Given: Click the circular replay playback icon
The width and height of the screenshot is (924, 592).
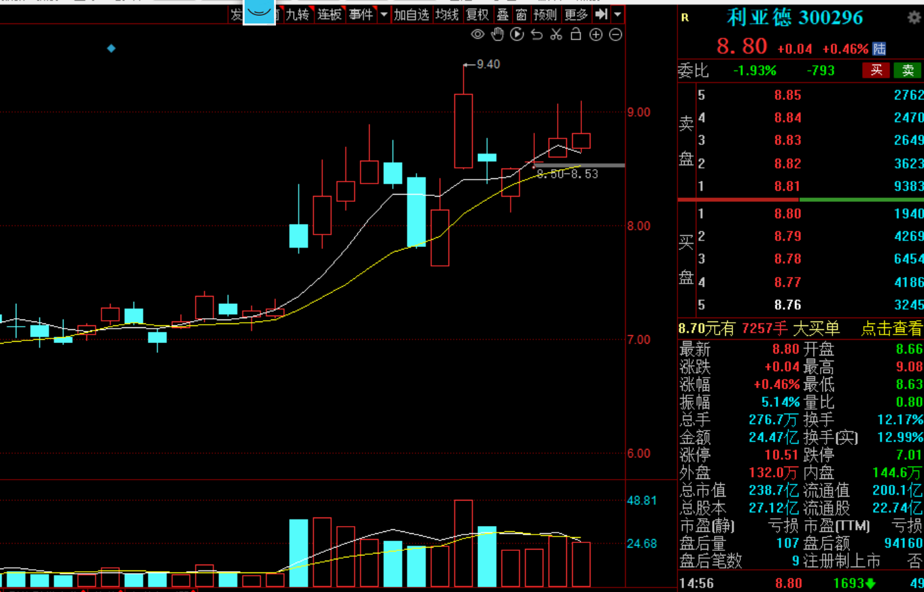Looking at the screenshot, I should coord(517,35).
